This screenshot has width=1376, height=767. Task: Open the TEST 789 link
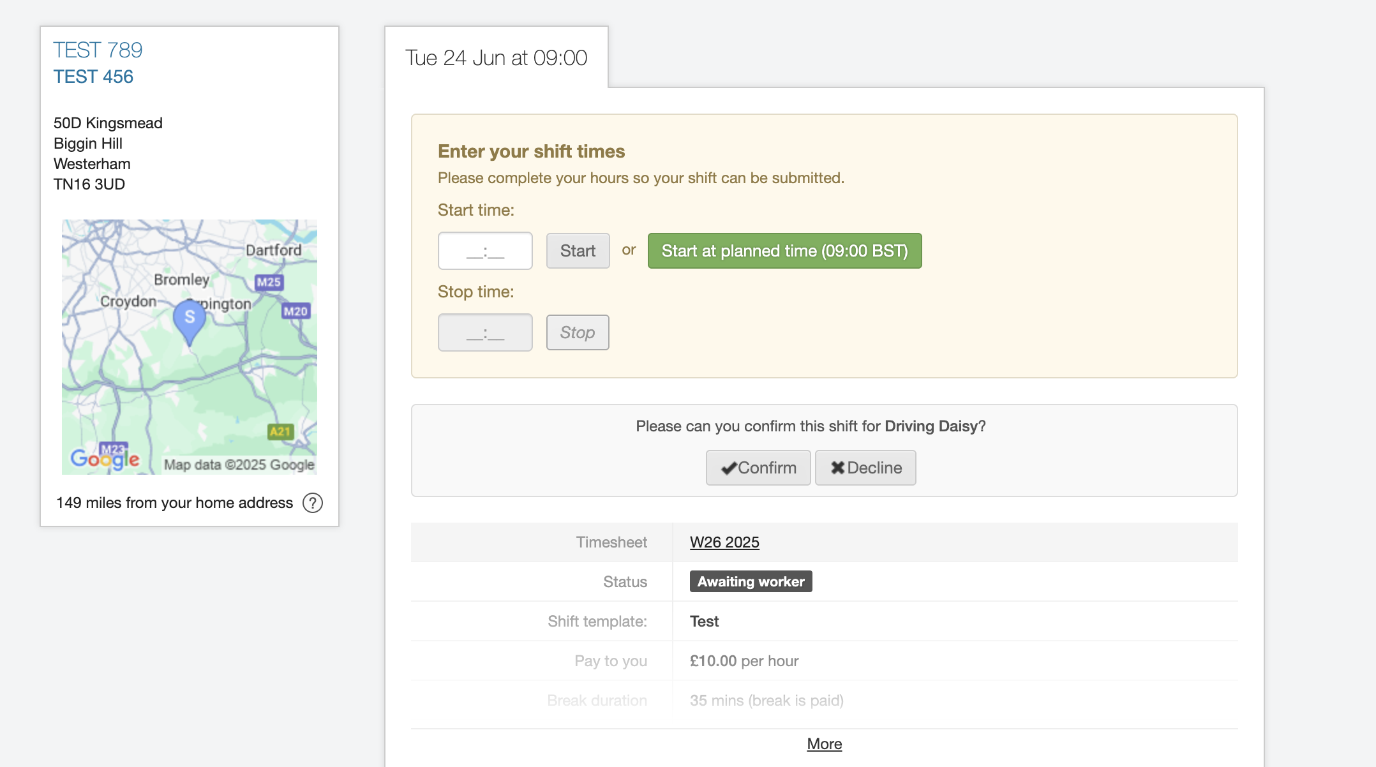point(98,50)
